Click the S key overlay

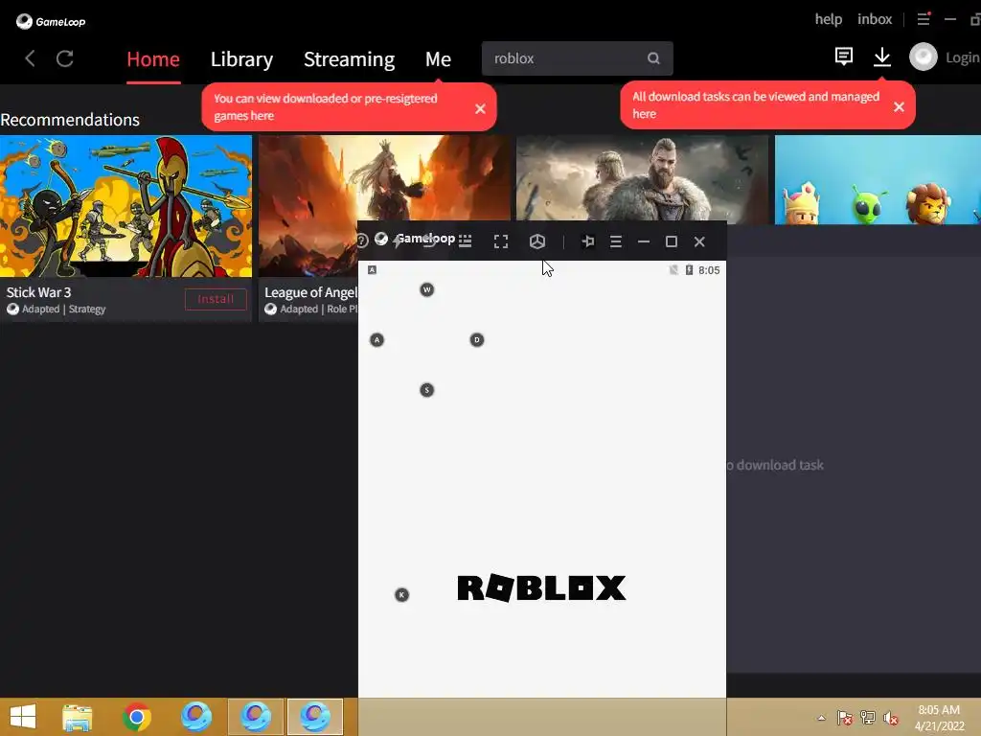(426, 390)
